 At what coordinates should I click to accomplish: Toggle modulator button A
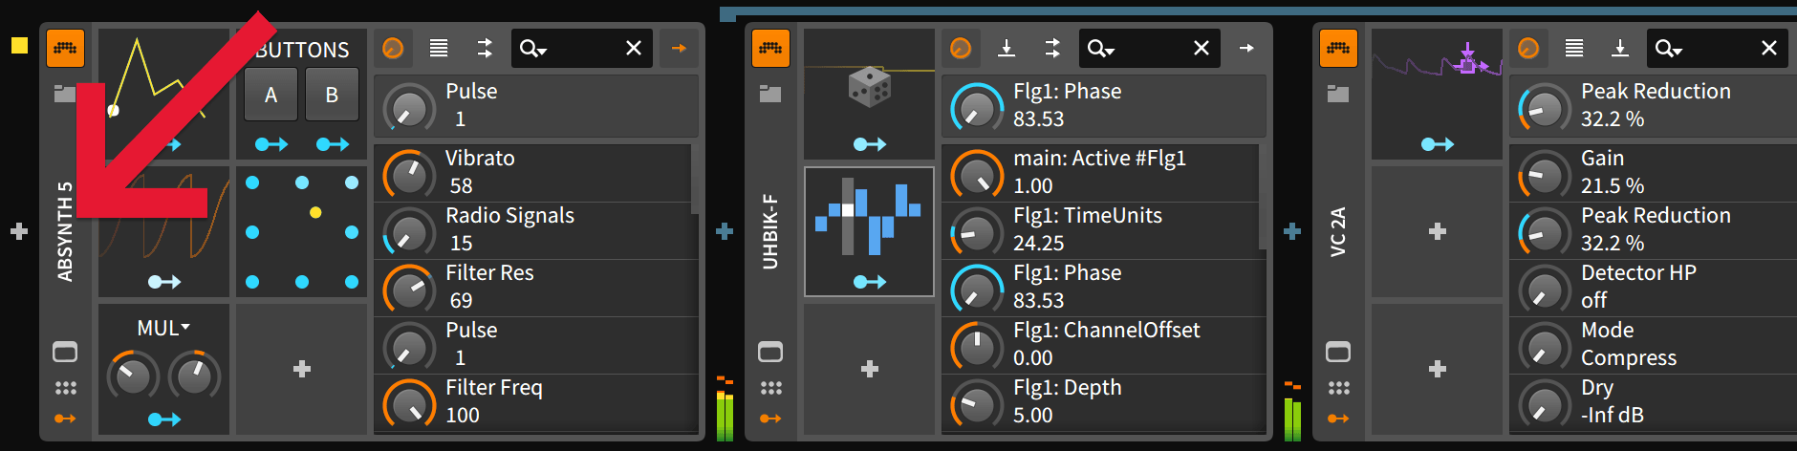click(271, 95)
